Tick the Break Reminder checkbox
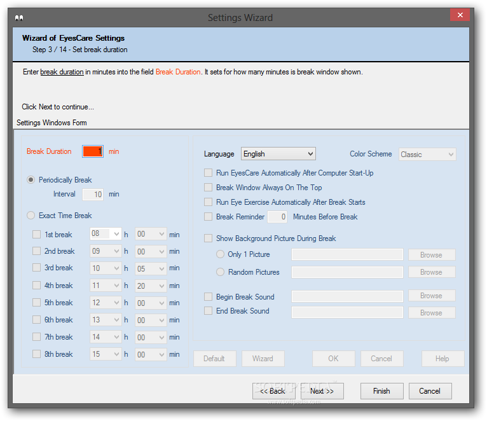 (x=208, y=217)
